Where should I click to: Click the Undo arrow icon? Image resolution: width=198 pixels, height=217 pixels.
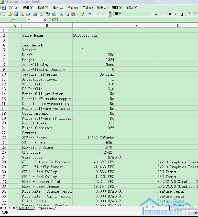point(89,14)
